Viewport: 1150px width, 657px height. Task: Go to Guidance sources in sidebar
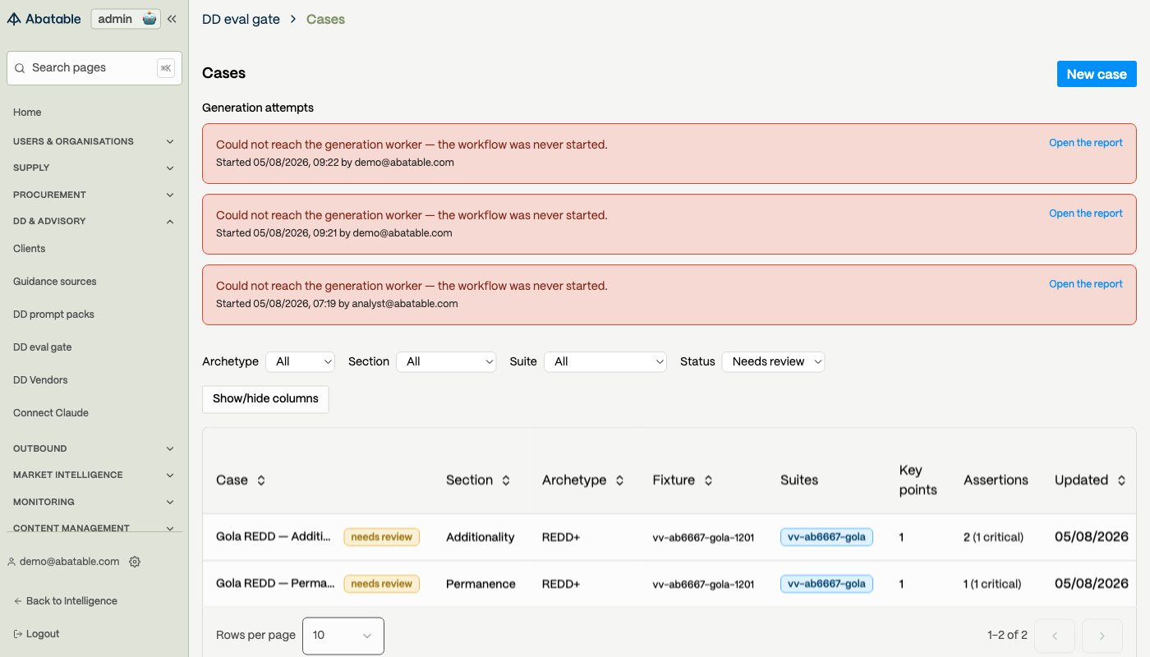pos(55,282)
